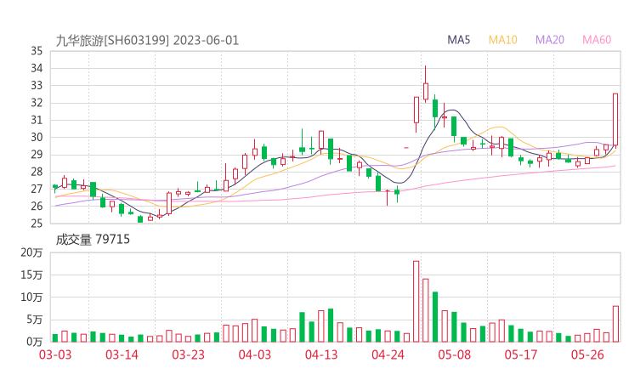This screenshot has width=629, height=374.
Task: Click the MA20 legend label
Action: (x=550, y=40)
